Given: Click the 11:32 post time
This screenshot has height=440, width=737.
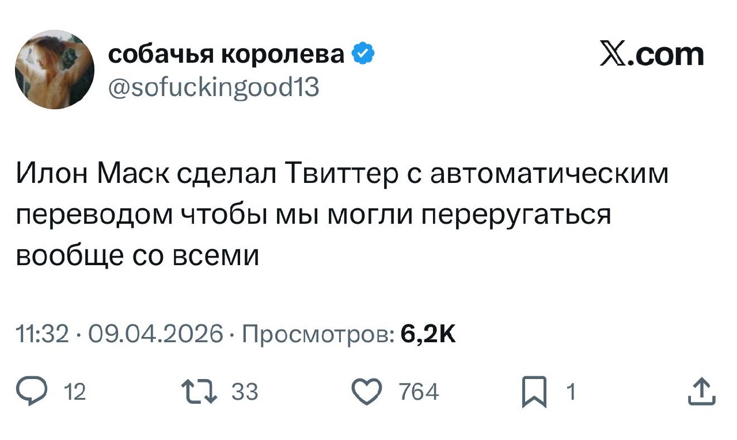Looking at the screenshot, I should [43, 333].
